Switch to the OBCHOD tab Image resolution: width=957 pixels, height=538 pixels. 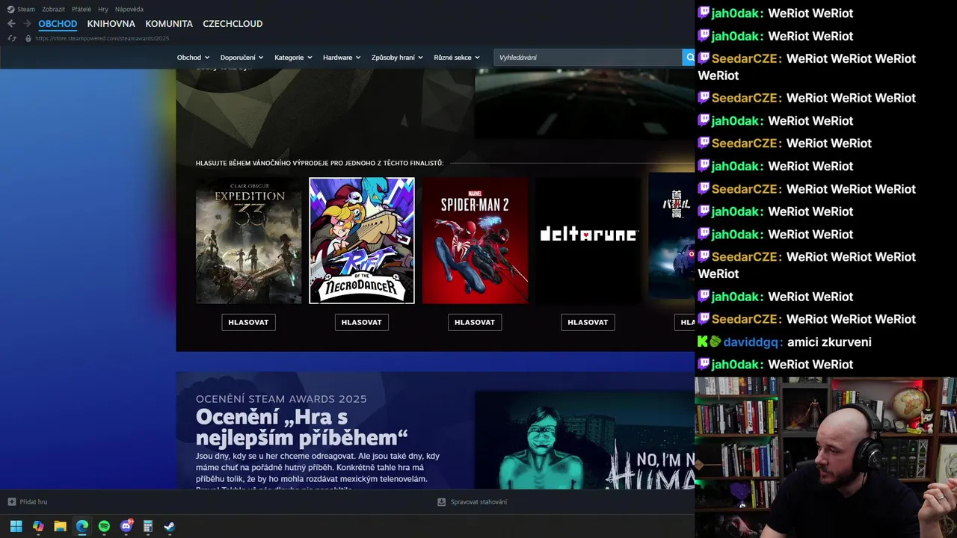pos(58,24)
